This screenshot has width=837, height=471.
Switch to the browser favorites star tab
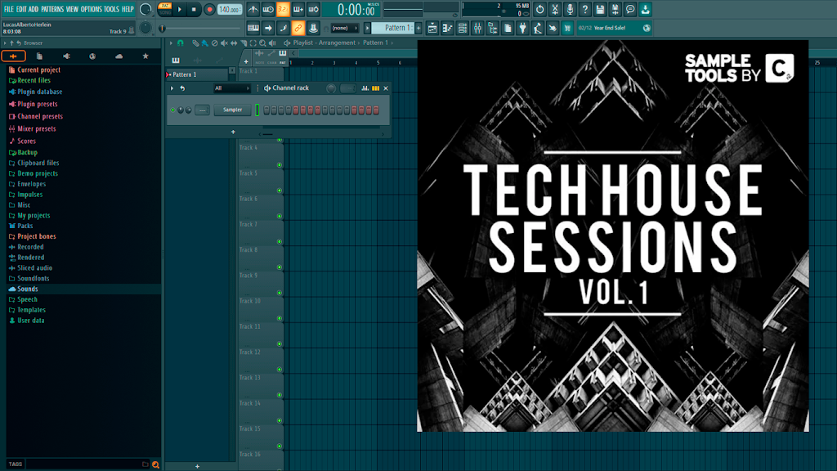pos(145,56)
